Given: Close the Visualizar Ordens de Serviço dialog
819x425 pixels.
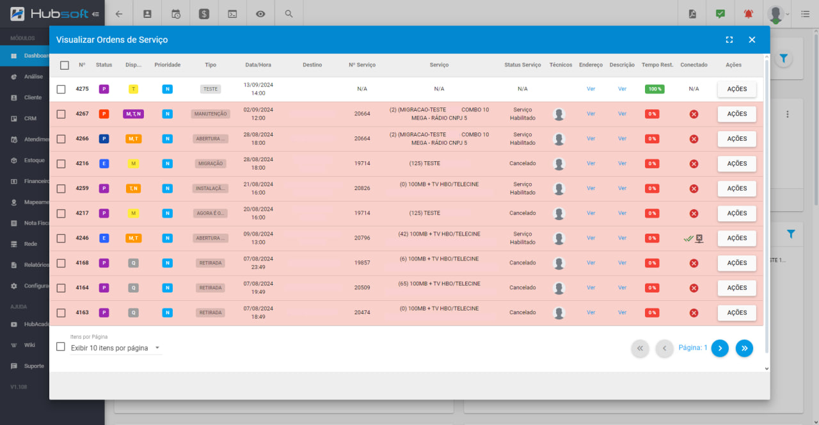Looking at the screenshot, I should [x=752, y=40].
